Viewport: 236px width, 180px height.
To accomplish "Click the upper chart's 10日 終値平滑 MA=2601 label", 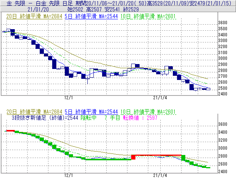I will click(148, 16).
